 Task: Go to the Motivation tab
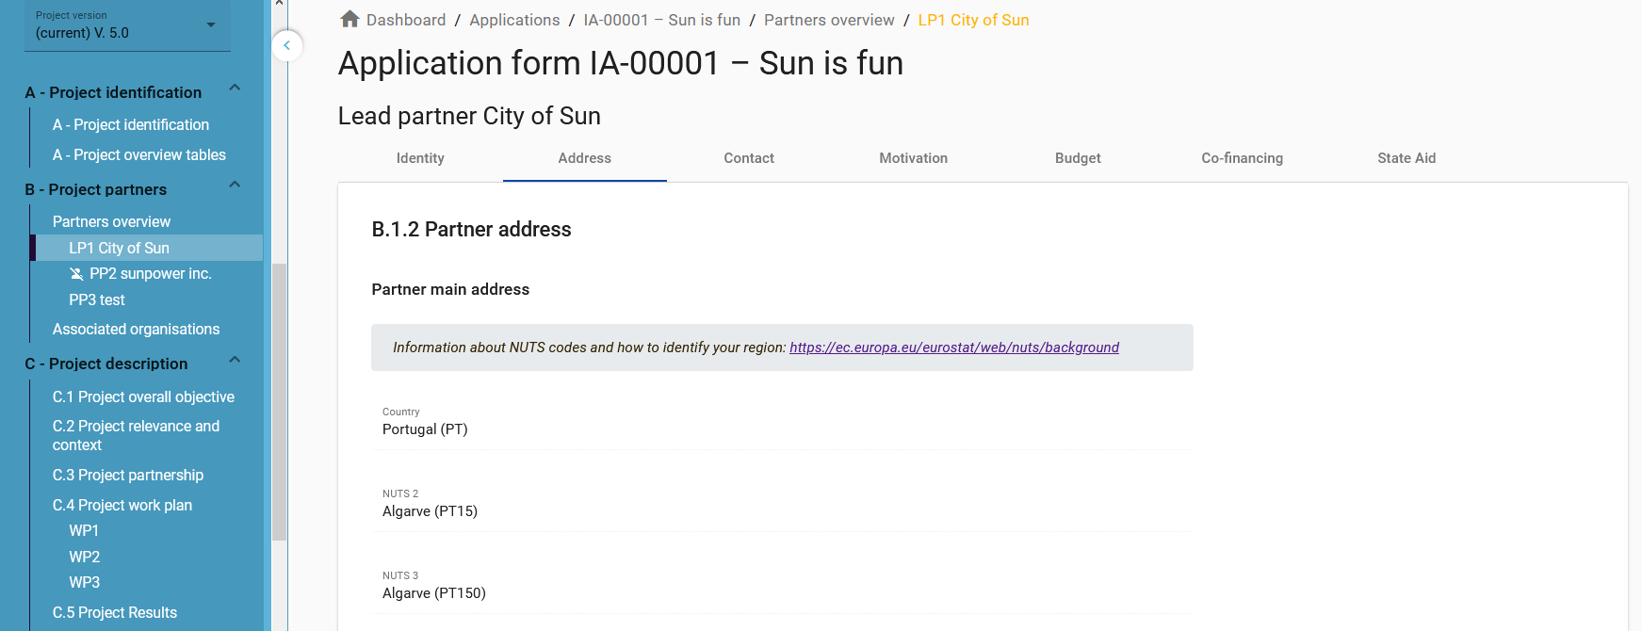coord(913,158)
